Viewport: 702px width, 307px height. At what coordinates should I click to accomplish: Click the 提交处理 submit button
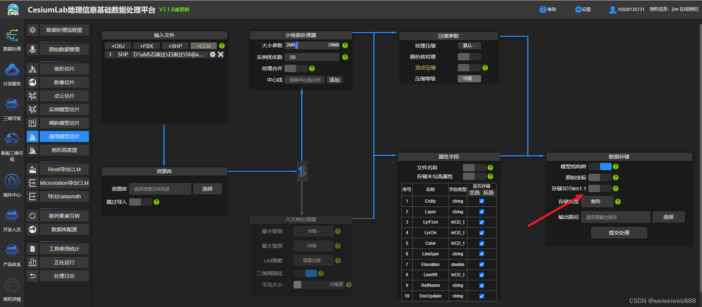pos(619,233)
